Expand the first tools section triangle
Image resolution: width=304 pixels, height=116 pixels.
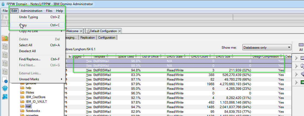point(296,58)
